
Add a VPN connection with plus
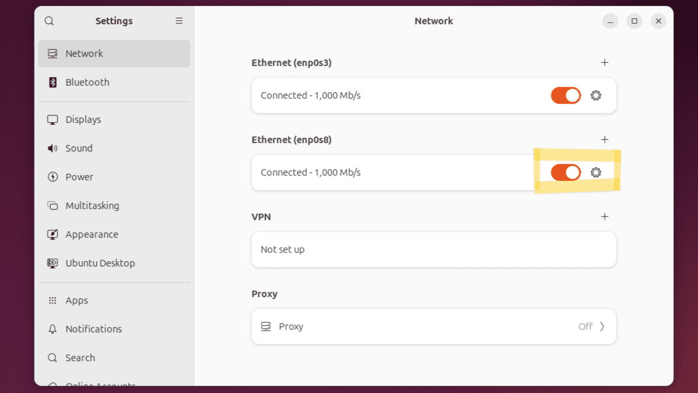click(x=605, y=217)
